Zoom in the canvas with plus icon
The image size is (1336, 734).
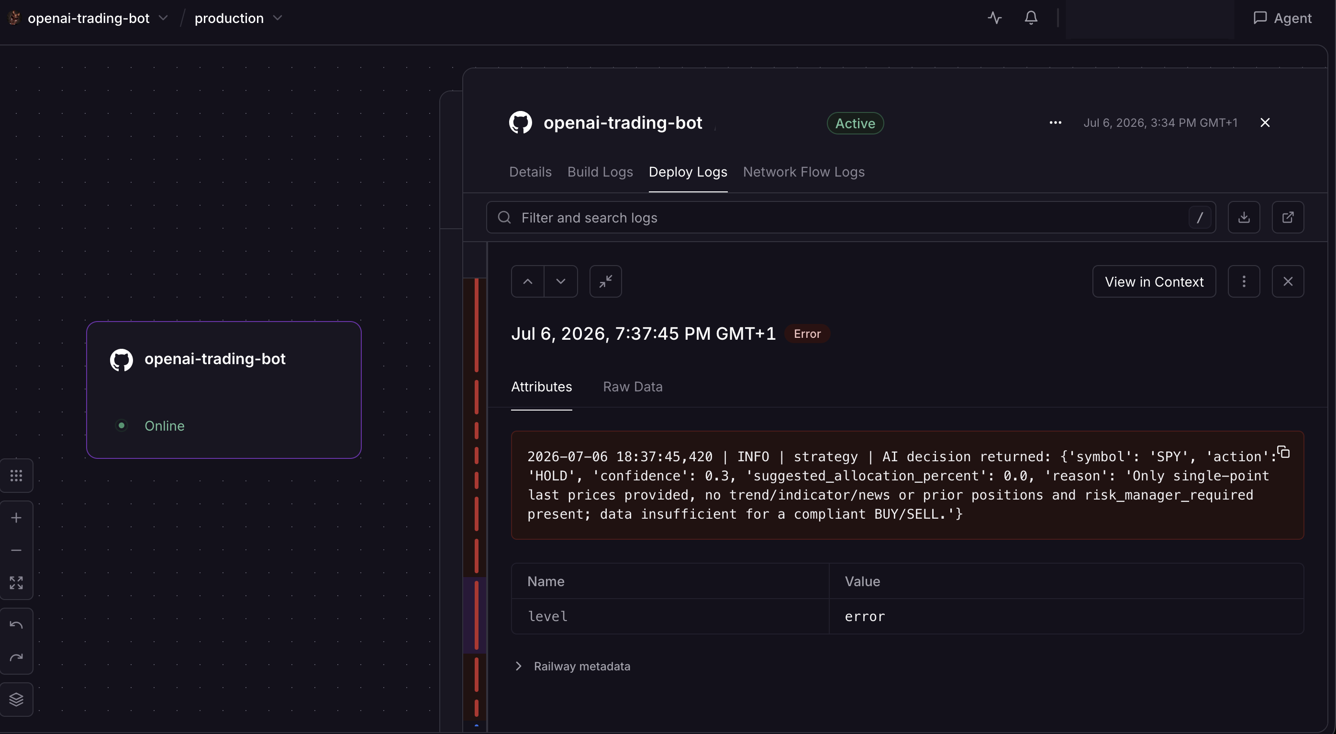coord(16,518)
